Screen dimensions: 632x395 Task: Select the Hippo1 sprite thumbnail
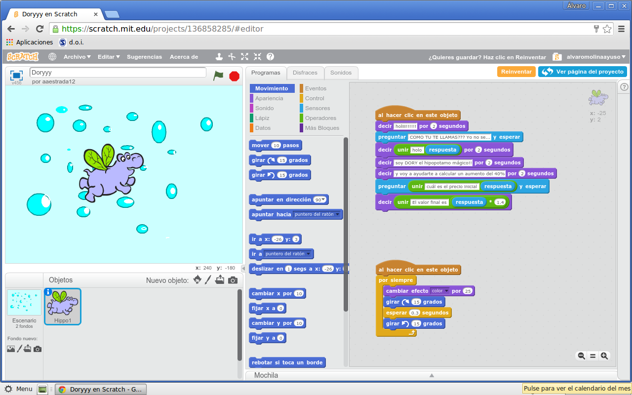click(63, 306)
